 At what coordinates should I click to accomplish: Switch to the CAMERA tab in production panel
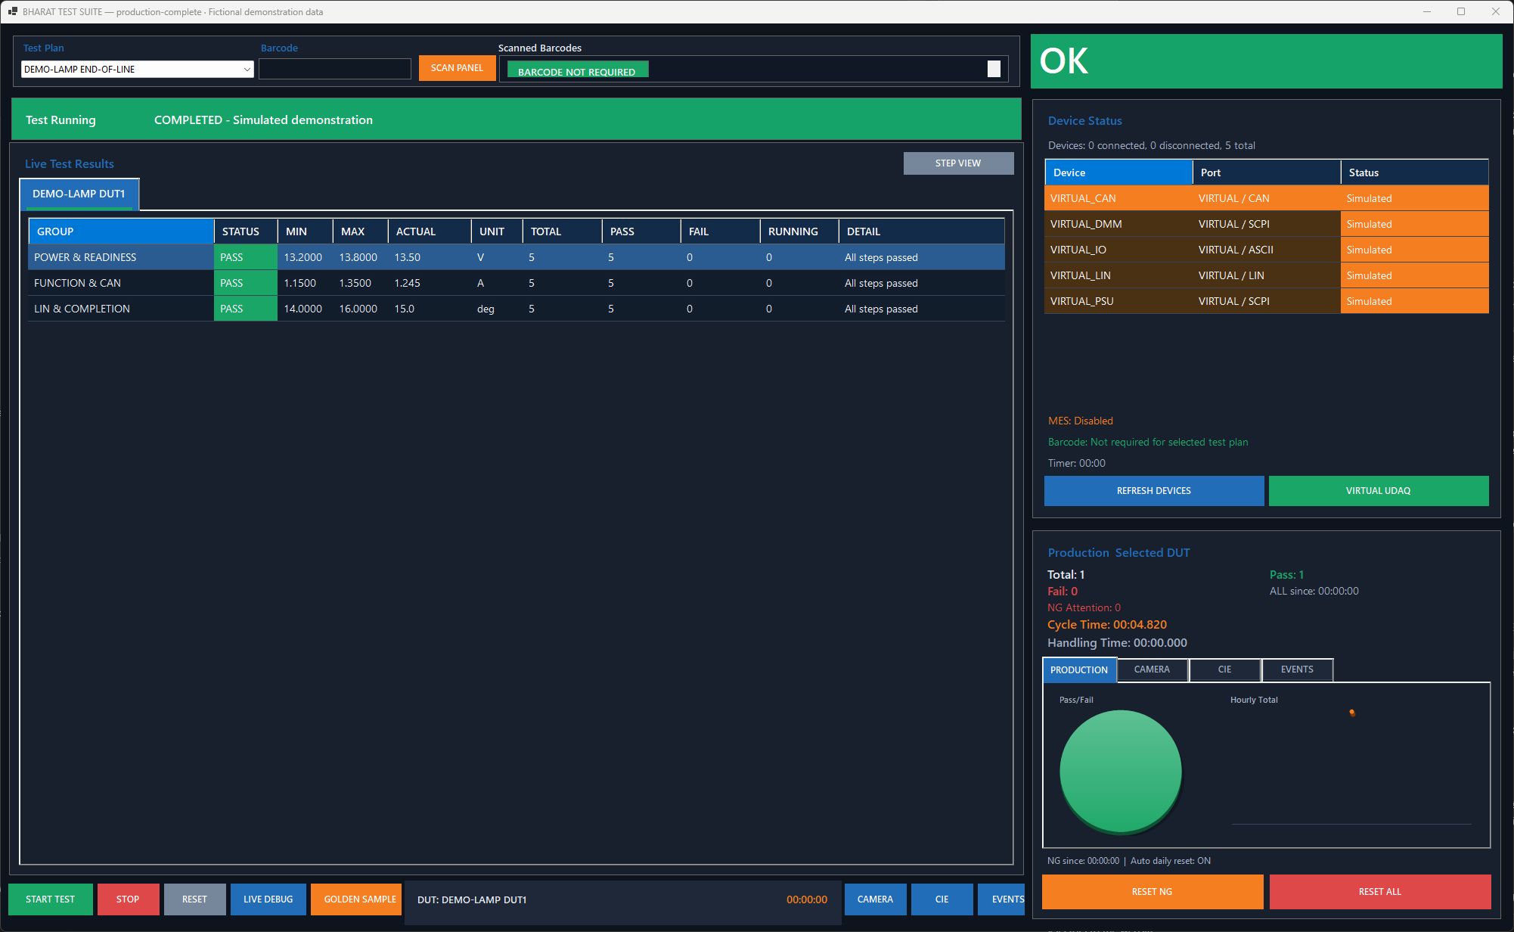1152,669
